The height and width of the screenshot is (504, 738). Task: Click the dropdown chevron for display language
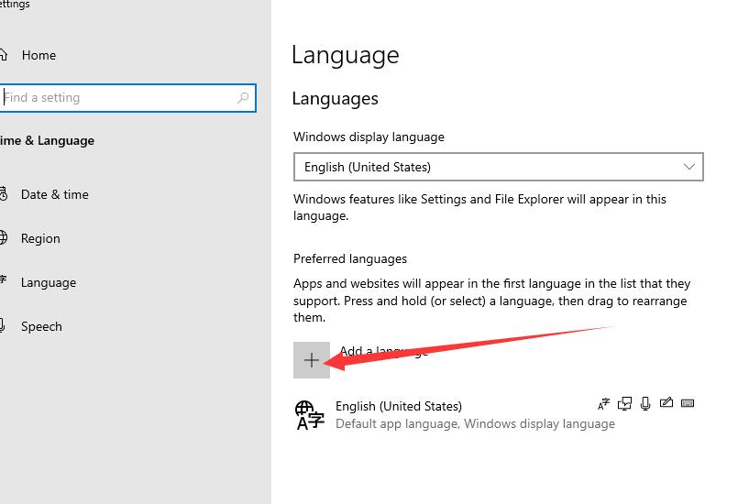coord(689,167)
